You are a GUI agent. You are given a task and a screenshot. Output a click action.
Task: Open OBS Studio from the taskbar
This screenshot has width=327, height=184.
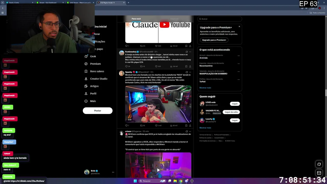tap(192, 181)
